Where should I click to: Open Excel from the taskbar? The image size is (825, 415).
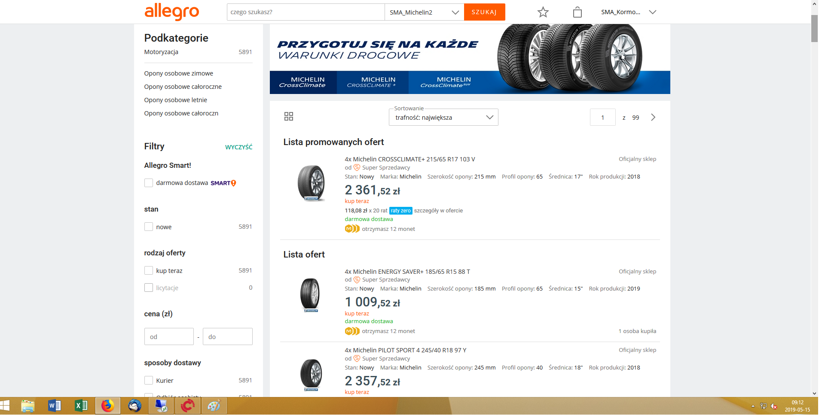click(x=81, y=406)
